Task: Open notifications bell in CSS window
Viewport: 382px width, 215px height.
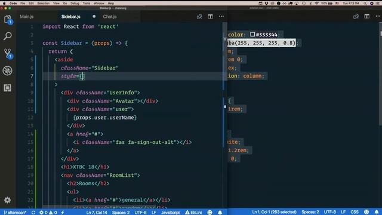Action: 377,212
